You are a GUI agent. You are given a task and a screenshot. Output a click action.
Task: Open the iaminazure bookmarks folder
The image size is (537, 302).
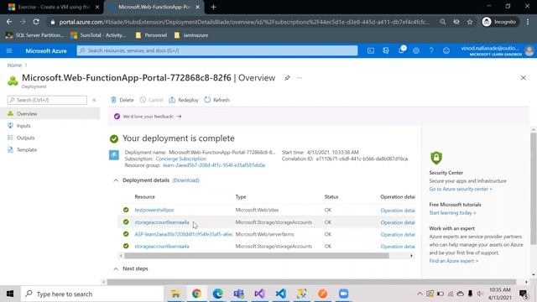tap(191, 35)
